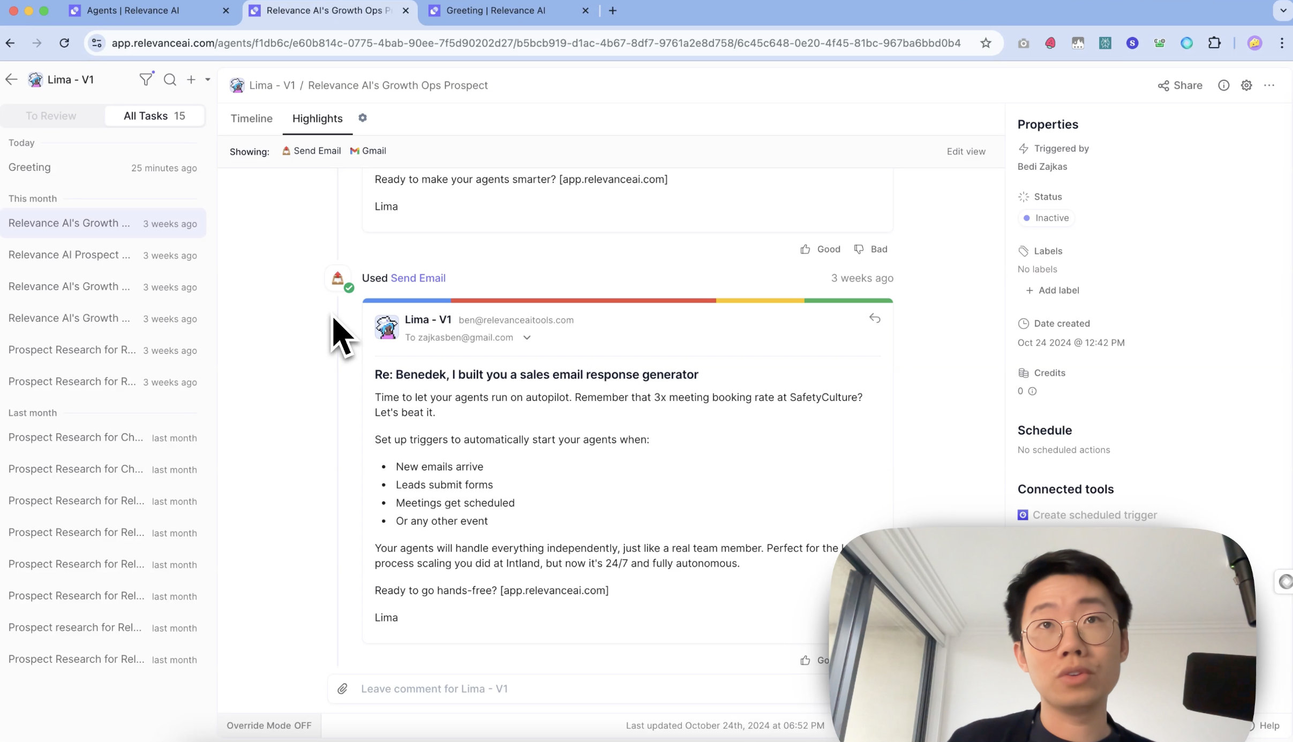Toggle Override Mode OFF
Viewport: 1293px width, 742px height.
pyautogui.click(x=269, y=725)
